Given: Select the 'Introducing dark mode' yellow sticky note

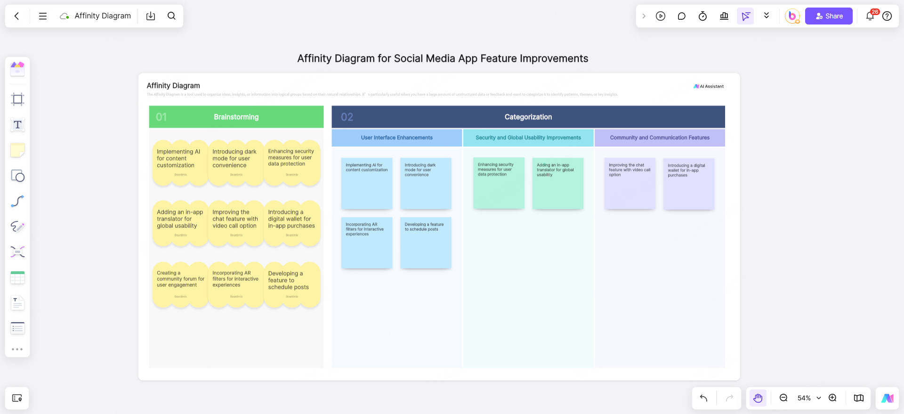Looking at the screenshot, I should pyautogui.click(x=235, y=162).
